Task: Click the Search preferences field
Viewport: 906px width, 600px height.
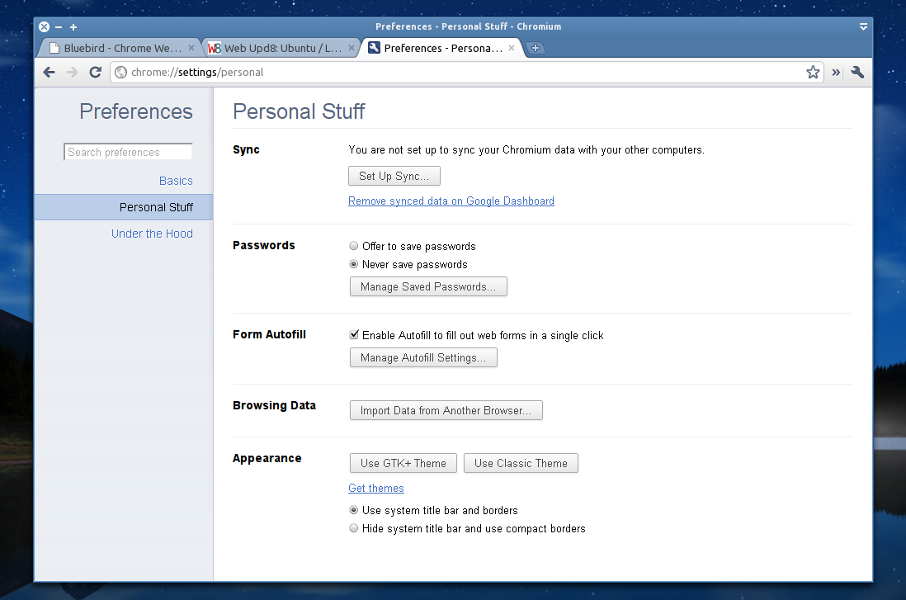Action: click(128, 152)
